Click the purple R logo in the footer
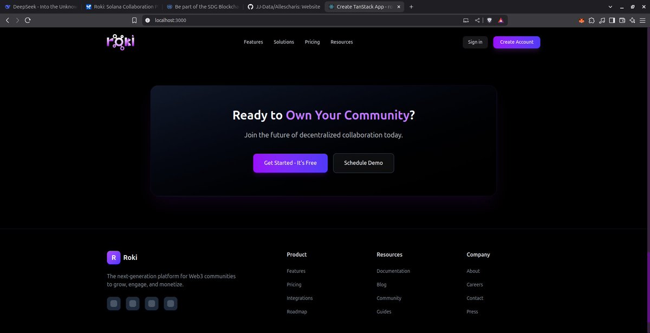The height and width of the screenshot is (333, 650). (113, 257)
